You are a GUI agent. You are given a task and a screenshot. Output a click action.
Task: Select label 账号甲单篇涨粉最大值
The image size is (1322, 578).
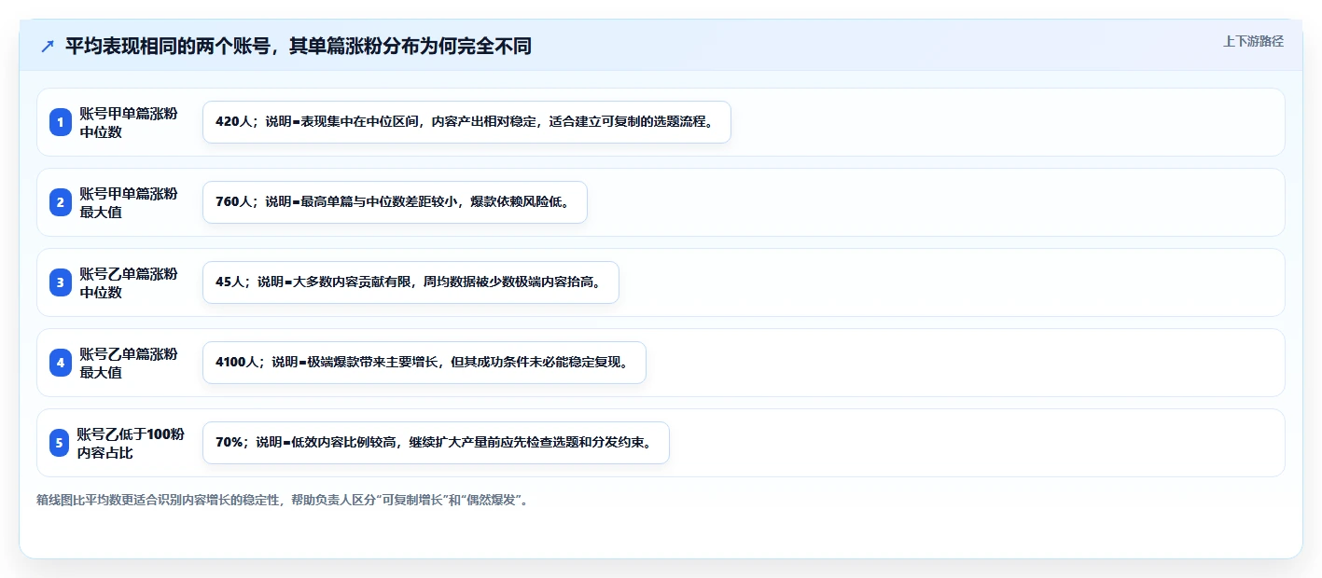[x=129, y=202]
